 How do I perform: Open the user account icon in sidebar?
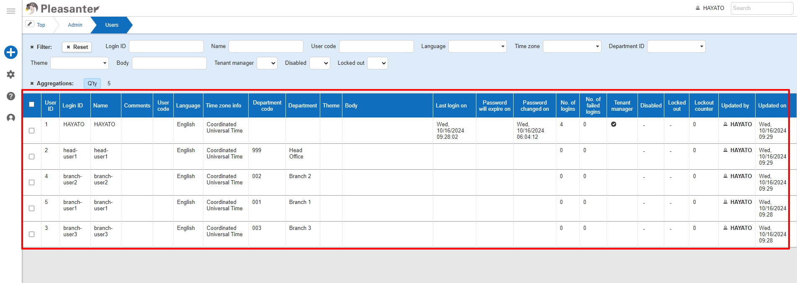point(11,118)
